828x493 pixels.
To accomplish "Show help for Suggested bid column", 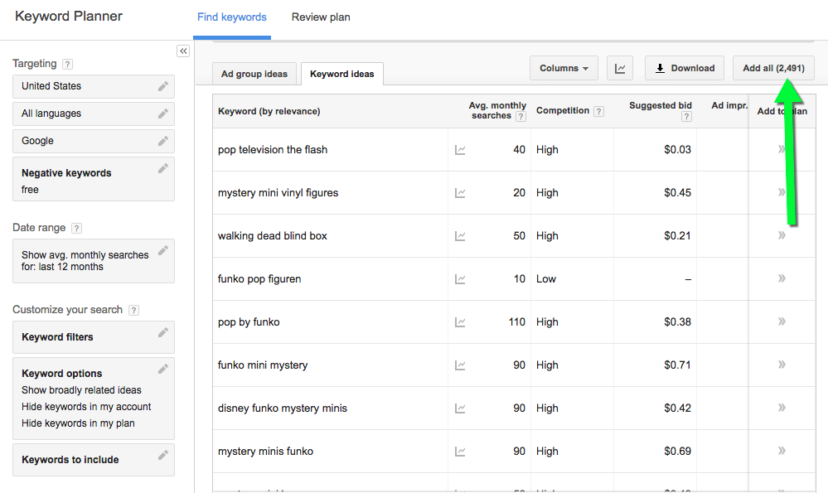I will point(686,117).
